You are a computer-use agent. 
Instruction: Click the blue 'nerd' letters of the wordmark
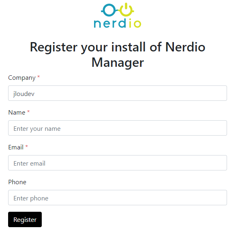point(110,23)
